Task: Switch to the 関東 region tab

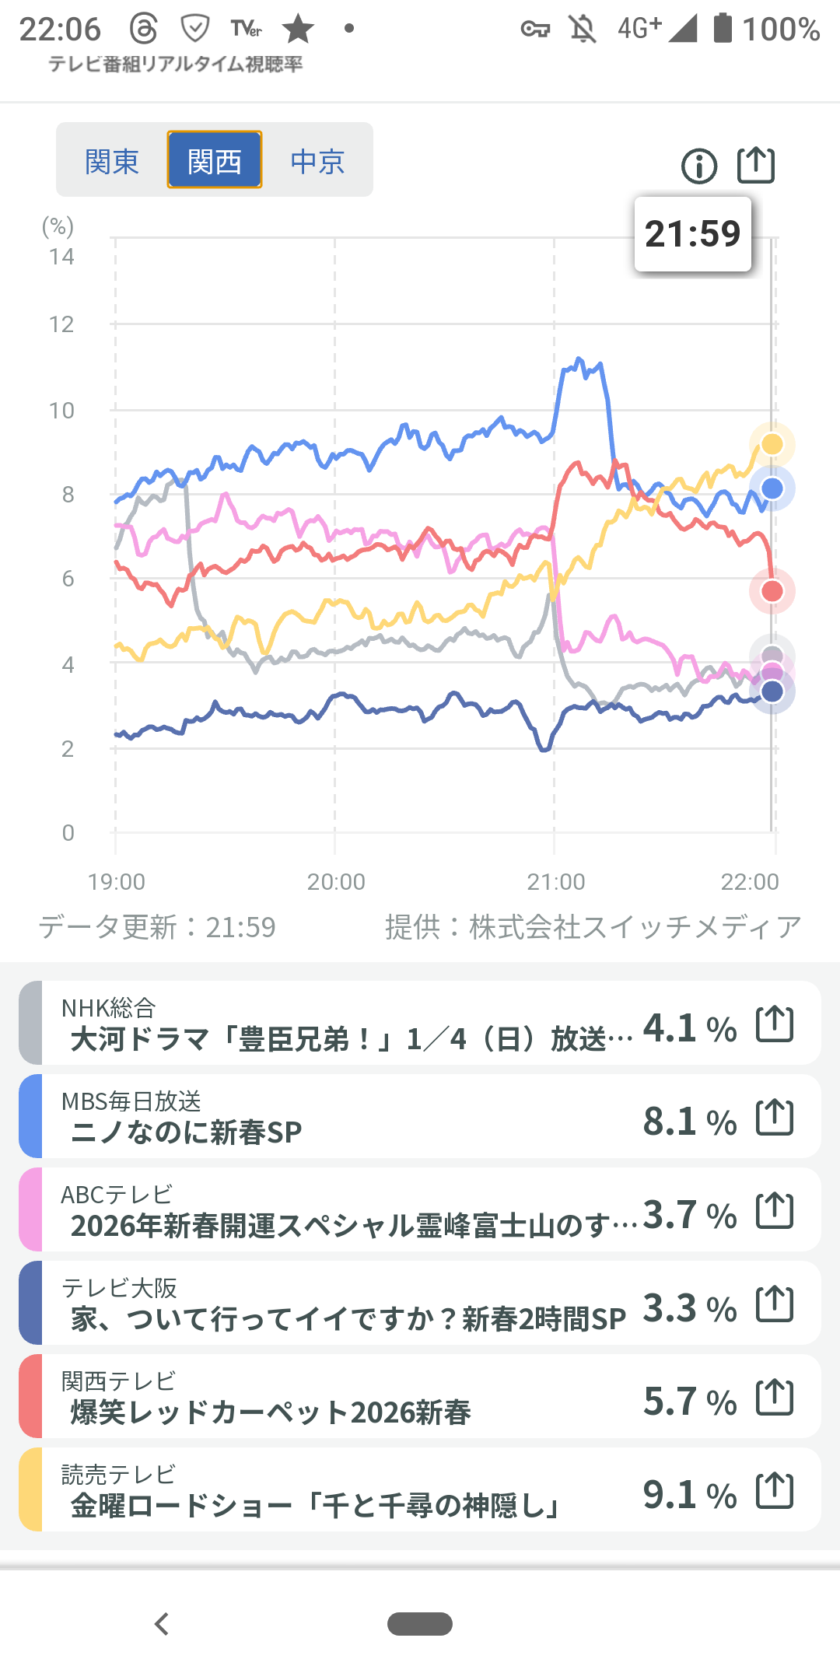Action: click(112, 161)
